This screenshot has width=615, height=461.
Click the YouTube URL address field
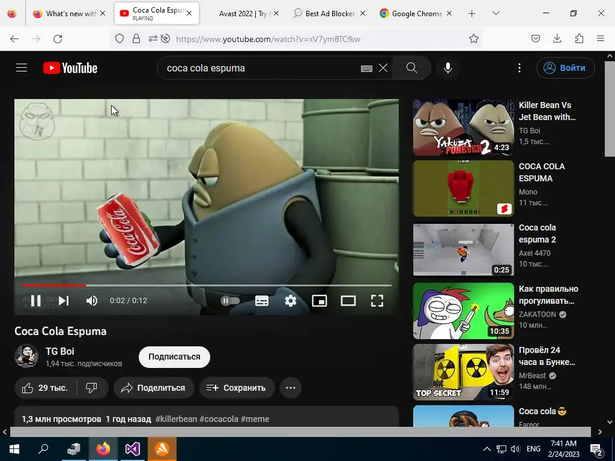pyautogui.click(x=268, y=39)
